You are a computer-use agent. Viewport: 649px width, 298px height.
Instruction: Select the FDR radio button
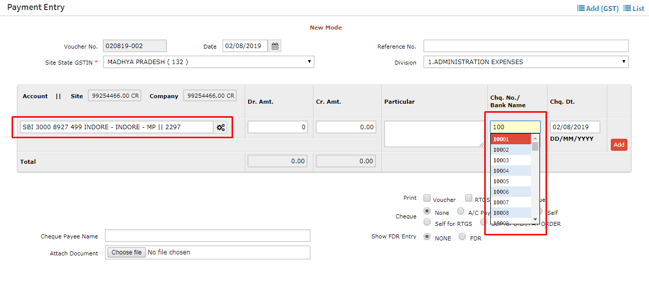coord(462,237)
